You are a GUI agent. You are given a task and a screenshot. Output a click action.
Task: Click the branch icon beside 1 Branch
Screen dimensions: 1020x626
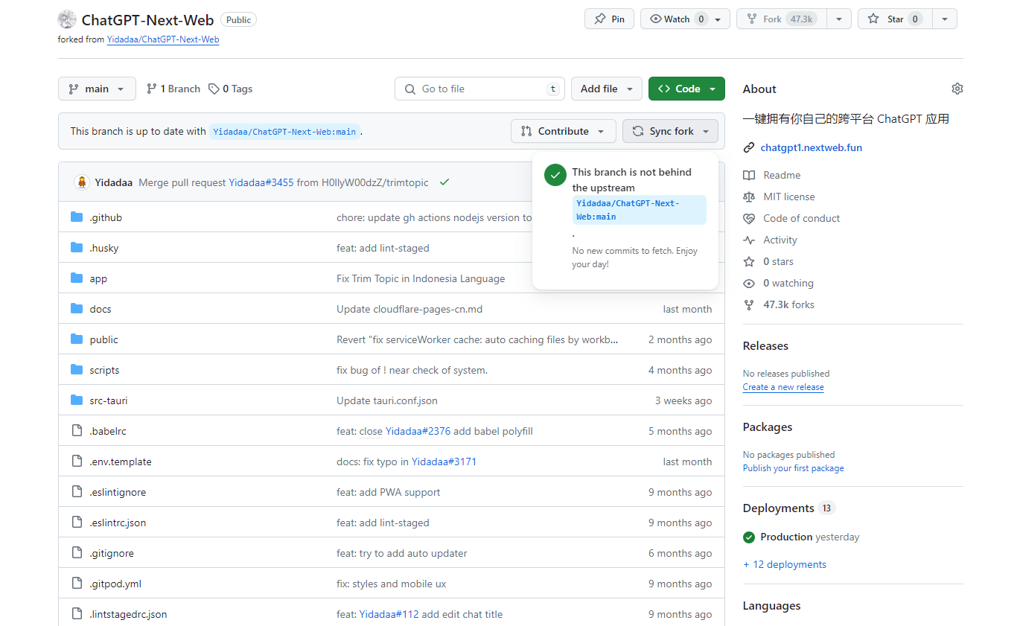coord(152,89)
